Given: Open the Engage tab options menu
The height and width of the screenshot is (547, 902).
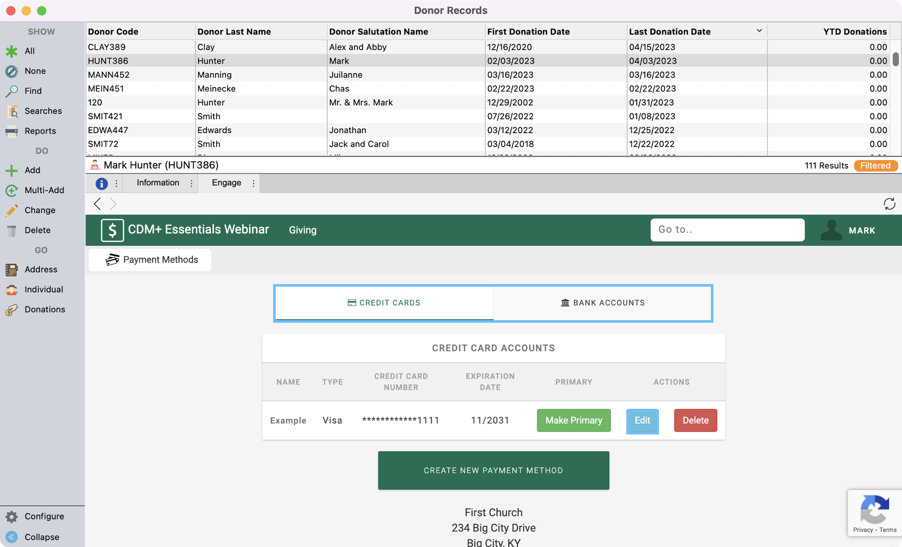Looking at the screenshot, I should 253,183.
